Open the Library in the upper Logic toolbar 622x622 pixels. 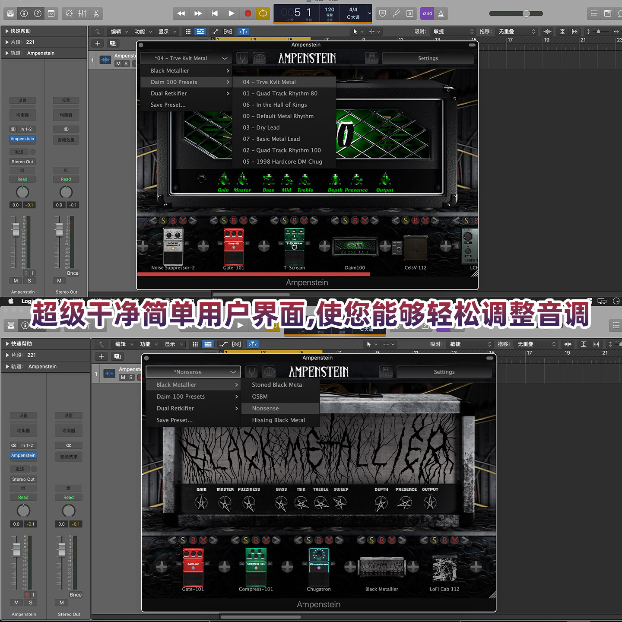click(x=10, y=13)
